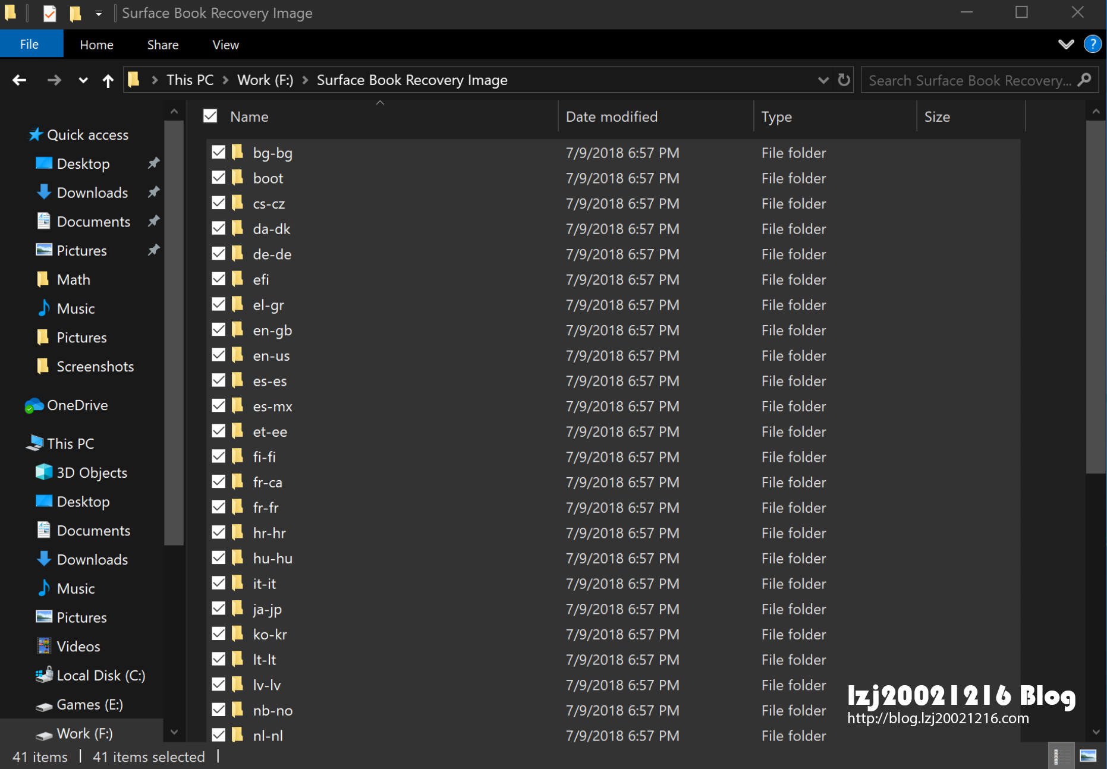Go up one folder level
The image size is (1107, 769).
(108, 80)
